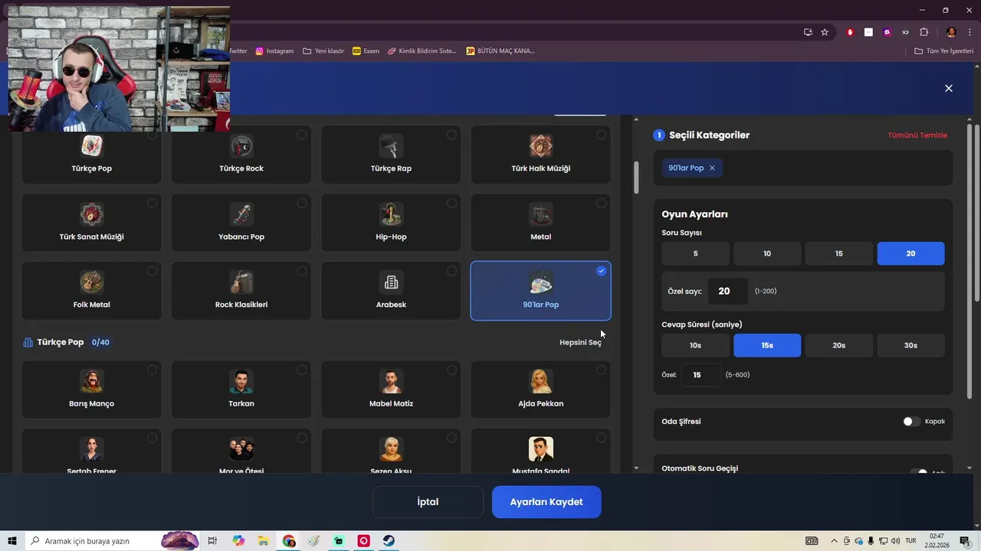981x551 pixels.
Task: Open Chrome from the taskbar
Action: [x=289, y=541]
